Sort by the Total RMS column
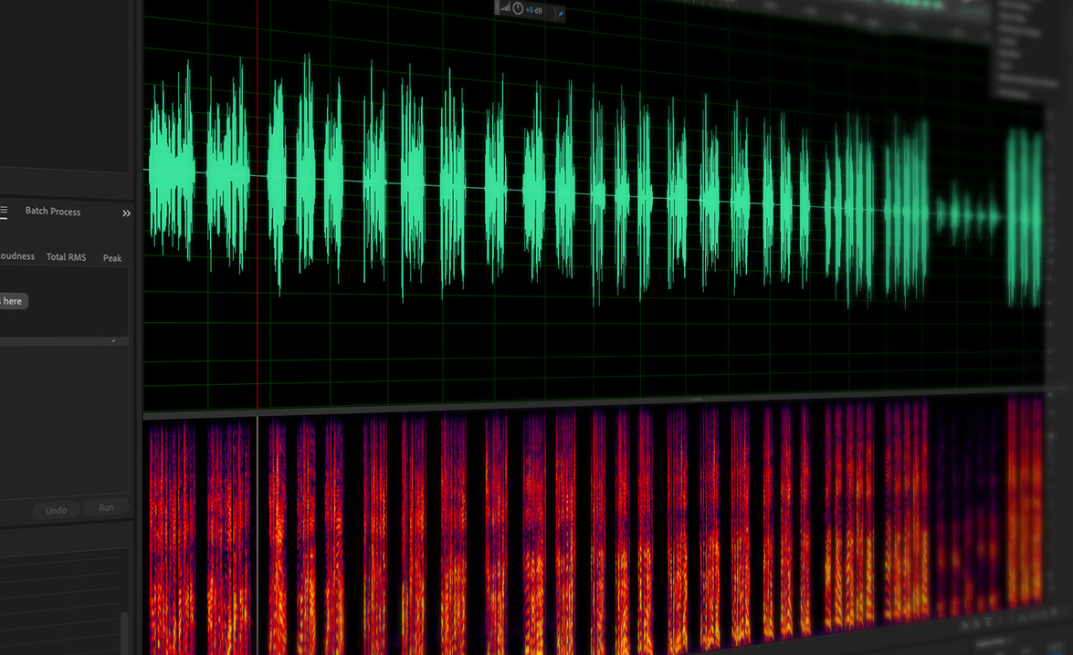This screenshot has height=655, width=1073. click(66, 257)
